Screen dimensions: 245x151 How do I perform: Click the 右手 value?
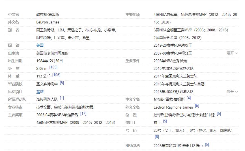(157, 122)
